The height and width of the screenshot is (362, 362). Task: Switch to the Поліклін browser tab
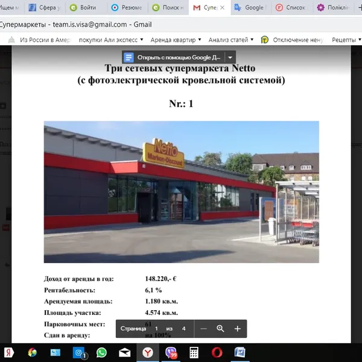[x=333, y=8]
